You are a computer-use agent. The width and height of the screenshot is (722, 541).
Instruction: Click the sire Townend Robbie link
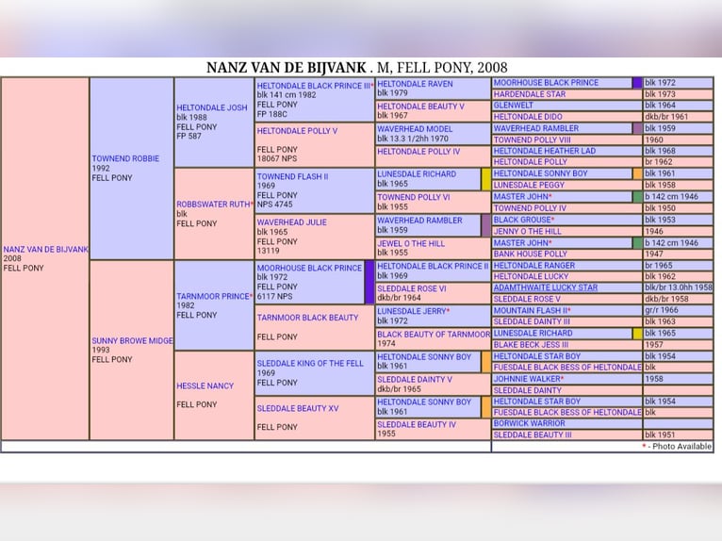[x=125, y=158]
